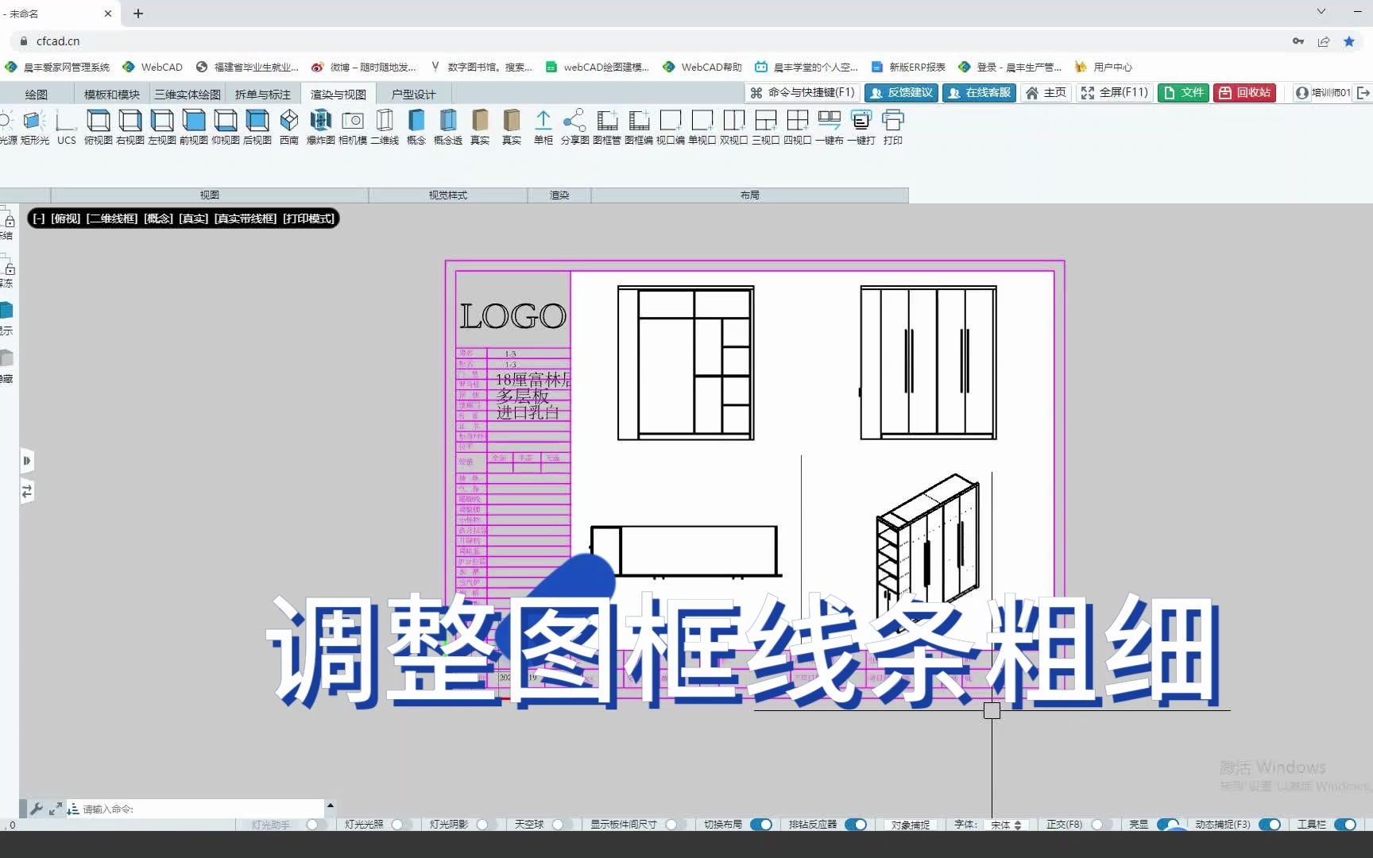Expand the left side panel arrow
Image resolution: width=1373 pixels, height=858 pixels.
point(27,460)
